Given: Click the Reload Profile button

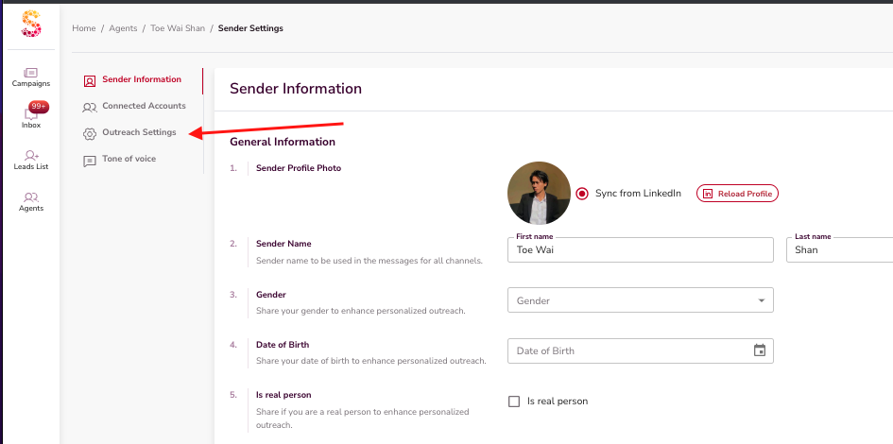Looking at the screenshot, I should point(737,194).
